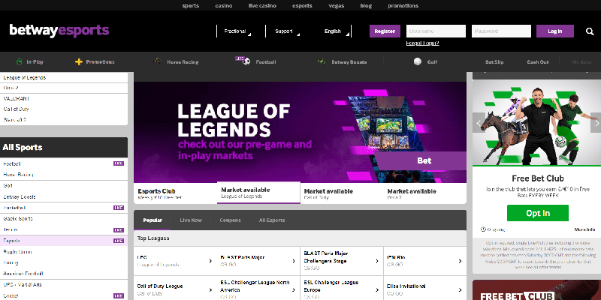Click the Horse Racing jockey icon
The height and width of the screenshot is (300, 601).
click(157, 61)
